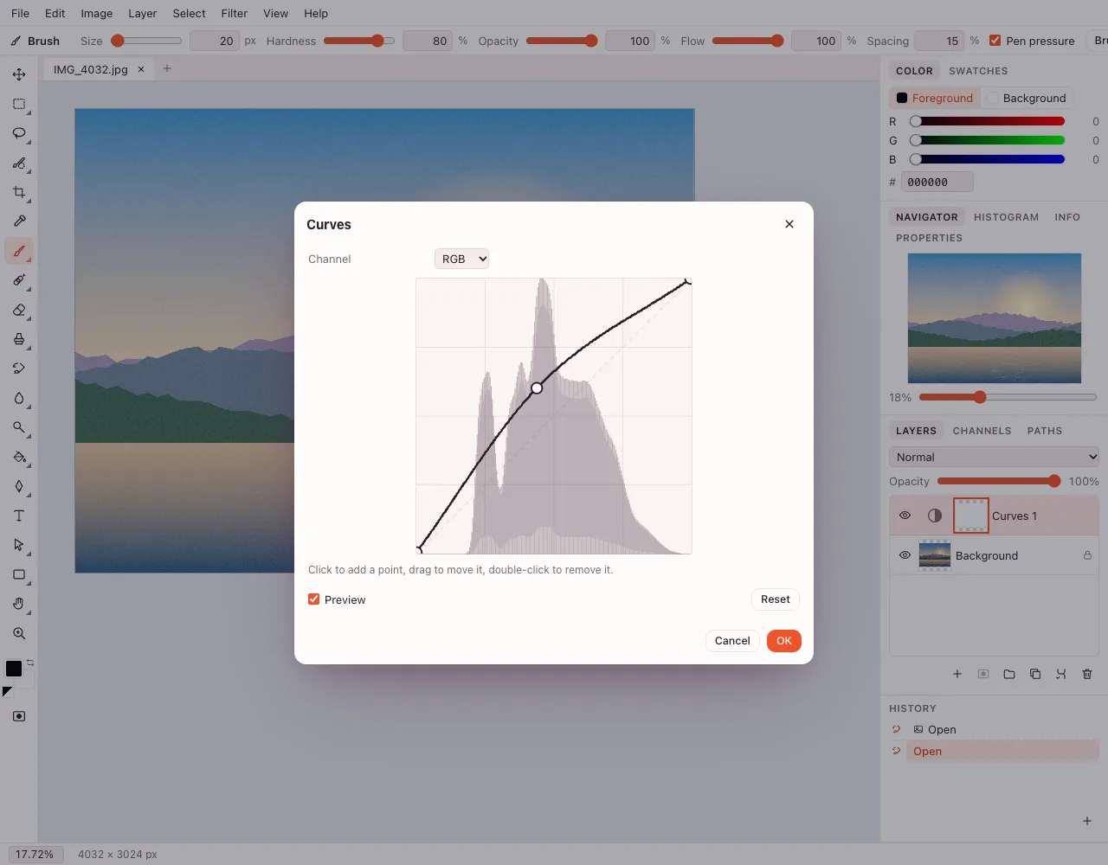
Task: Cancel the Curves dialog
Action: [732, 641]
